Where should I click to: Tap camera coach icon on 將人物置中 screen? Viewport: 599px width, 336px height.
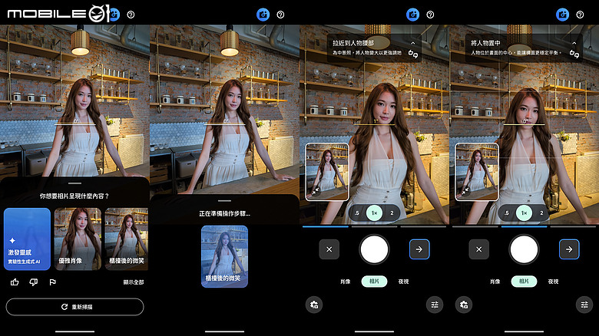tap(562, 15)
